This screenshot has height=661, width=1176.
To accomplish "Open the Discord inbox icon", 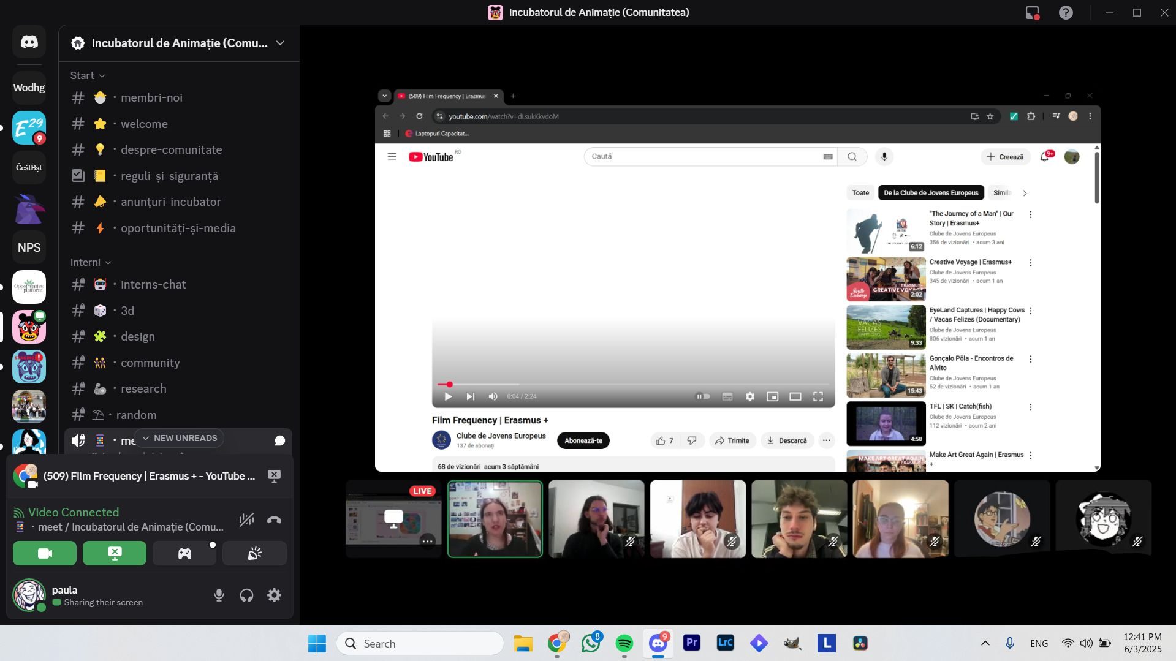I will coord(1032,12).
